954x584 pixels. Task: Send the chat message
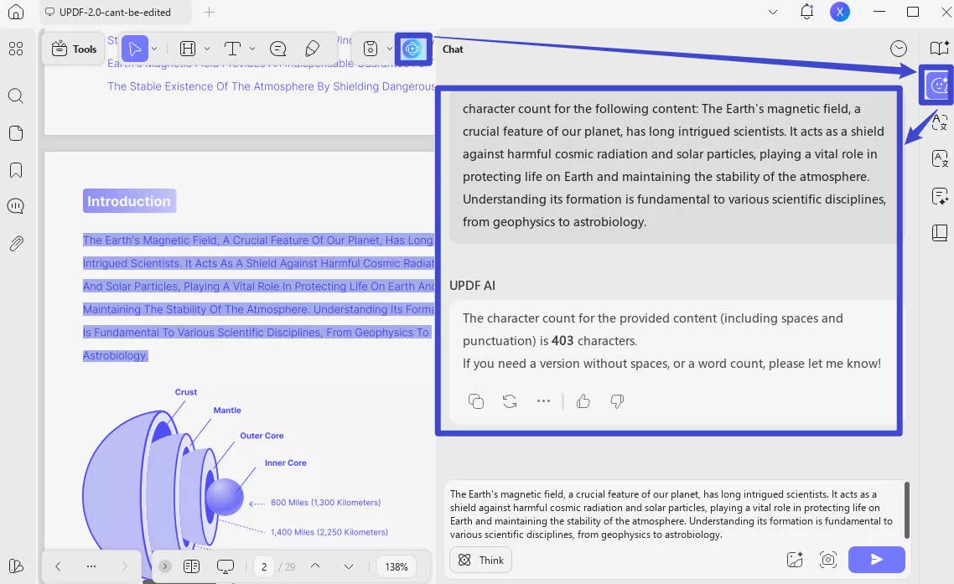click(x=876, y=560)
